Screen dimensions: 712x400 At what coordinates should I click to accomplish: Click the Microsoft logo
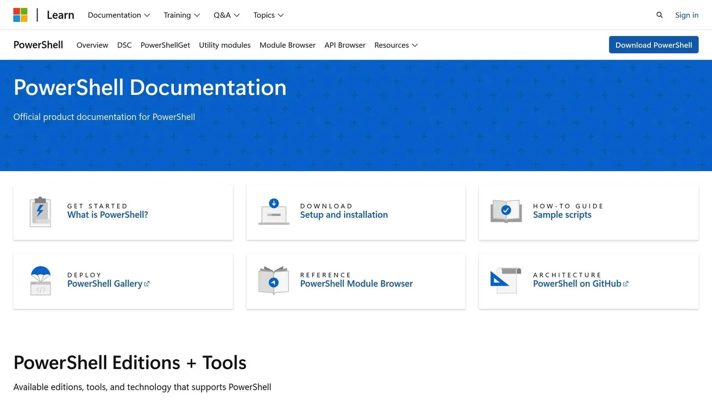pyautogui.click(x=20, y=15)
